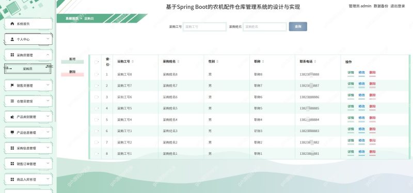Expand the 销售员管理 menu chevron
Viewport: 413px width, 193px height.
48,85
